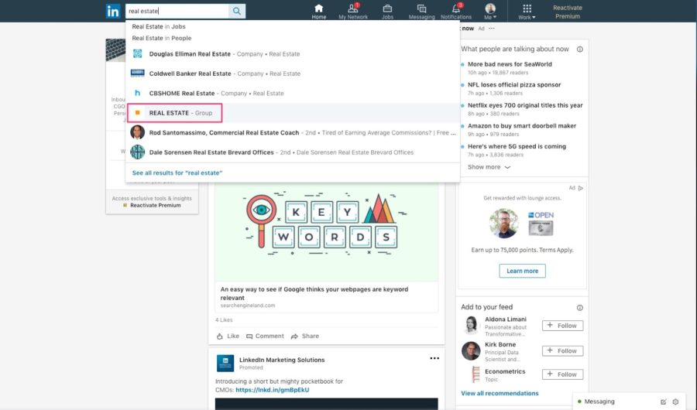The height and width of the screenshot is (410, 697).
Task: Expand Show more news chevron
Action: (489, 167)
